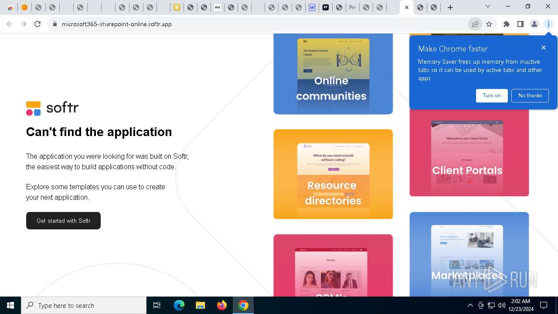
Task: Switch to the orange circle tab
Action: [24, 7]
